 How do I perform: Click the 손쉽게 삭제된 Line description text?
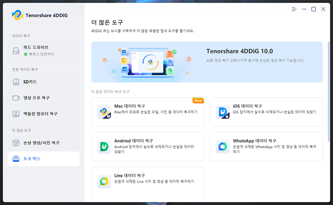[x=154, y=181]
